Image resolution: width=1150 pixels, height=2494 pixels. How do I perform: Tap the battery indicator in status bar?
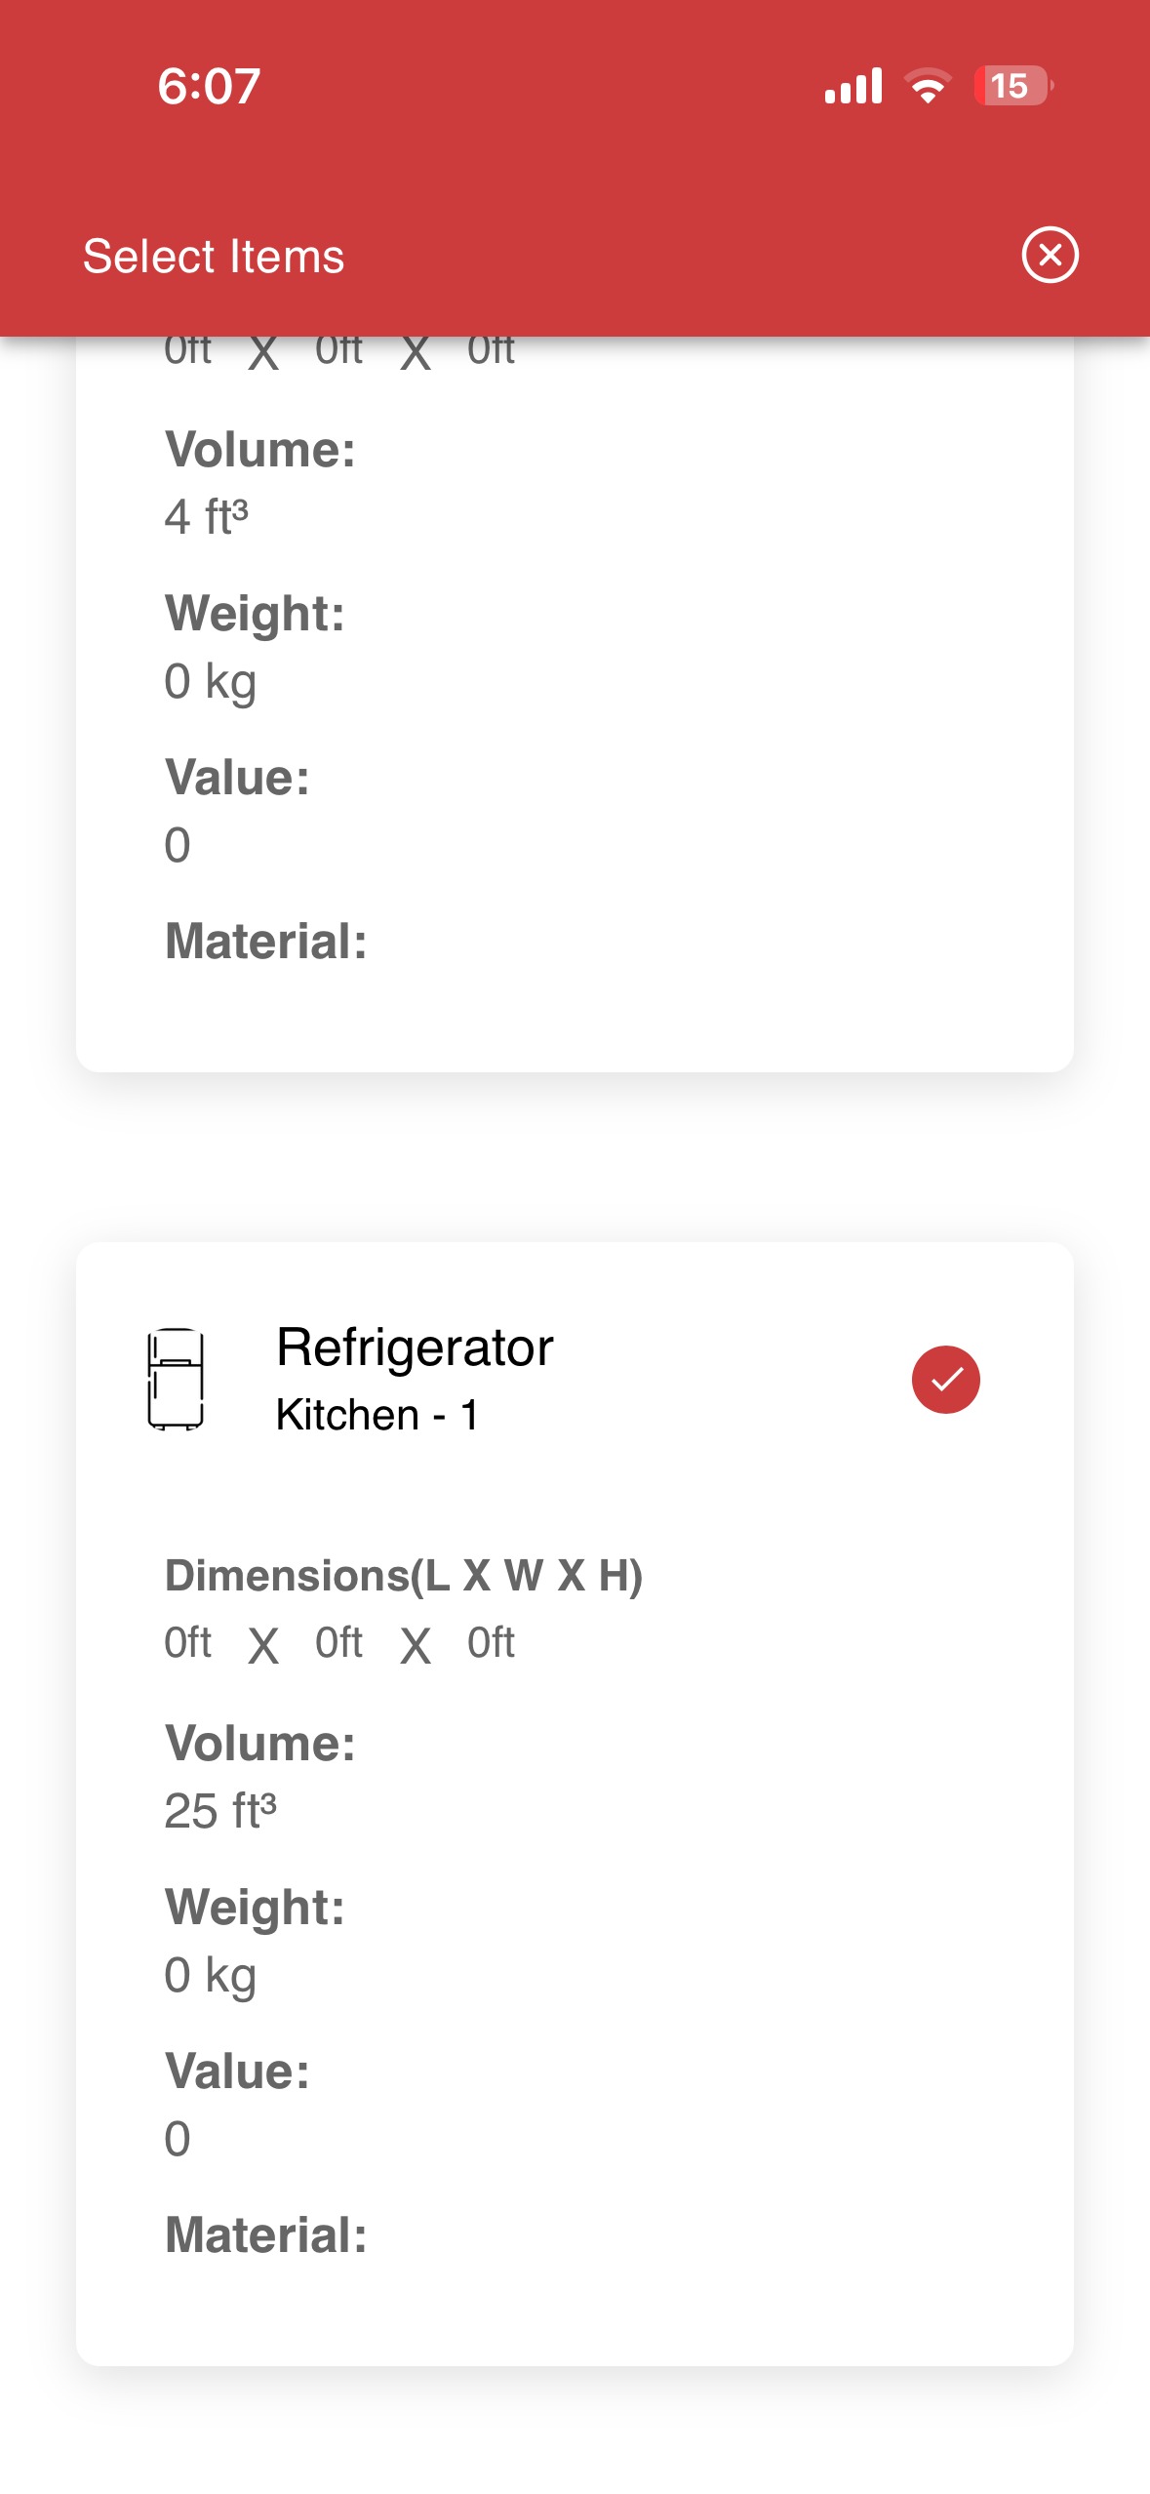pos(1012,86)
